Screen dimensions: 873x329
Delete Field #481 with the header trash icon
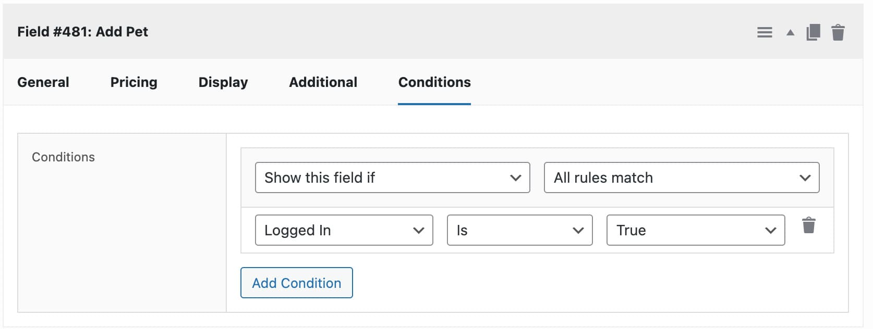[839, 32]
